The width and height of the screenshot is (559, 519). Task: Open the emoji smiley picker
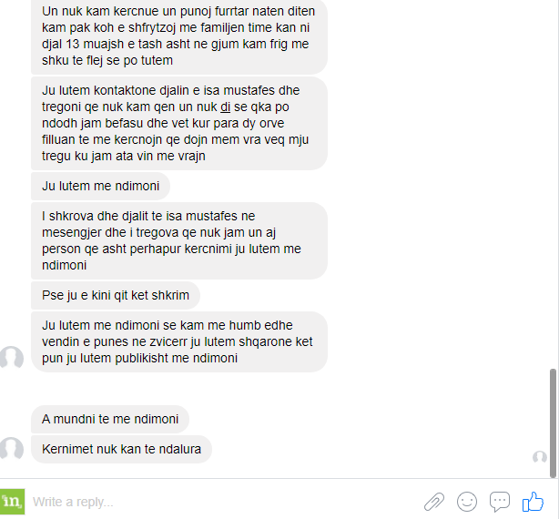(467, 502)
